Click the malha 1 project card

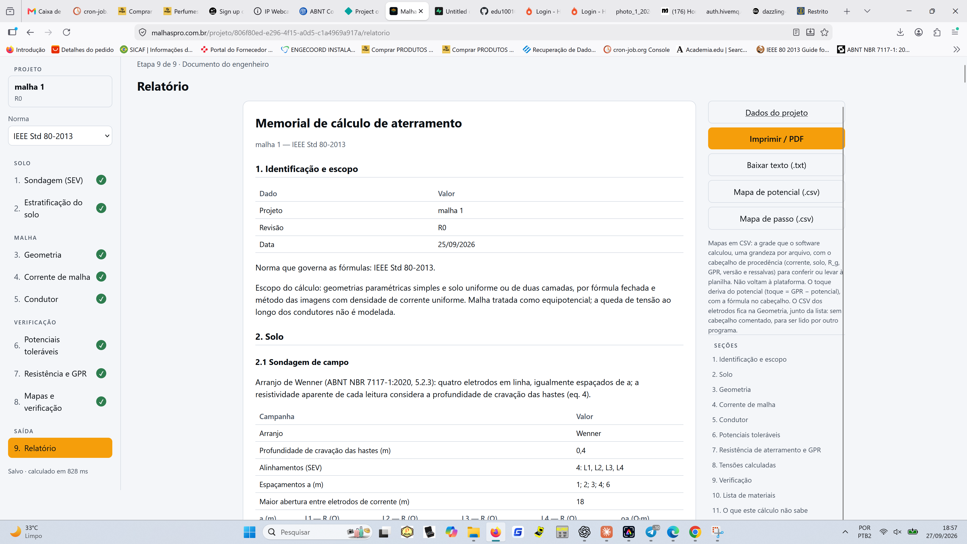60,92
